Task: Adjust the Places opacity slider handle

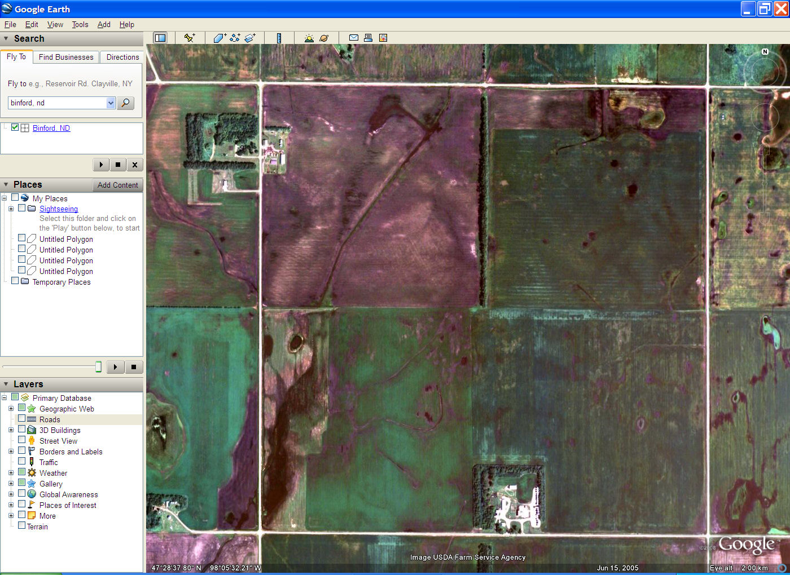Action: (98, 367)
